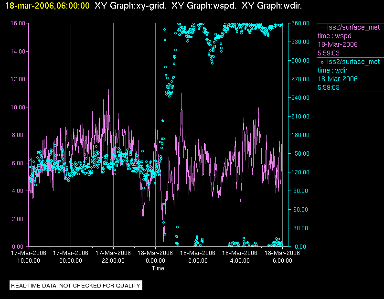Viewport: 384px width, 299px height.
Task: Click the 14.00 wind speed axis label
Action: pyautogui.click(x=18, y=52)
